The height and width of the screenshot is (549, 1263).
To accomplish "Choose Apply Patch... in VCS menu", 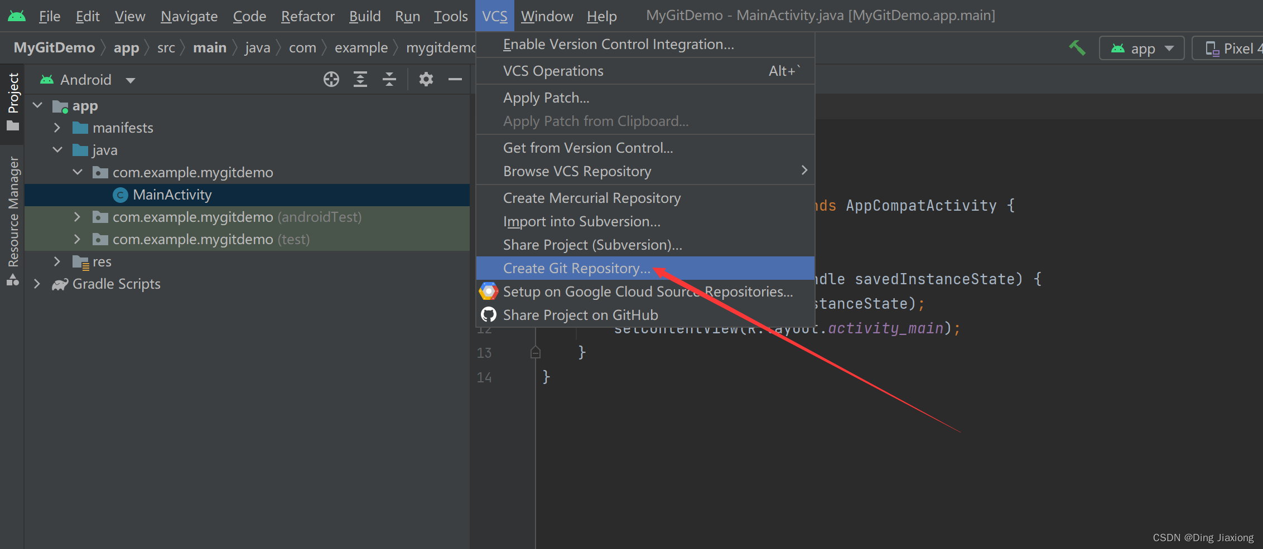I will click(x=645, y=98).
